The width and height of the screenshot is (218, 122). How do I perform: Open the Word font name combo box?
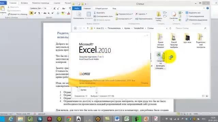36,8
